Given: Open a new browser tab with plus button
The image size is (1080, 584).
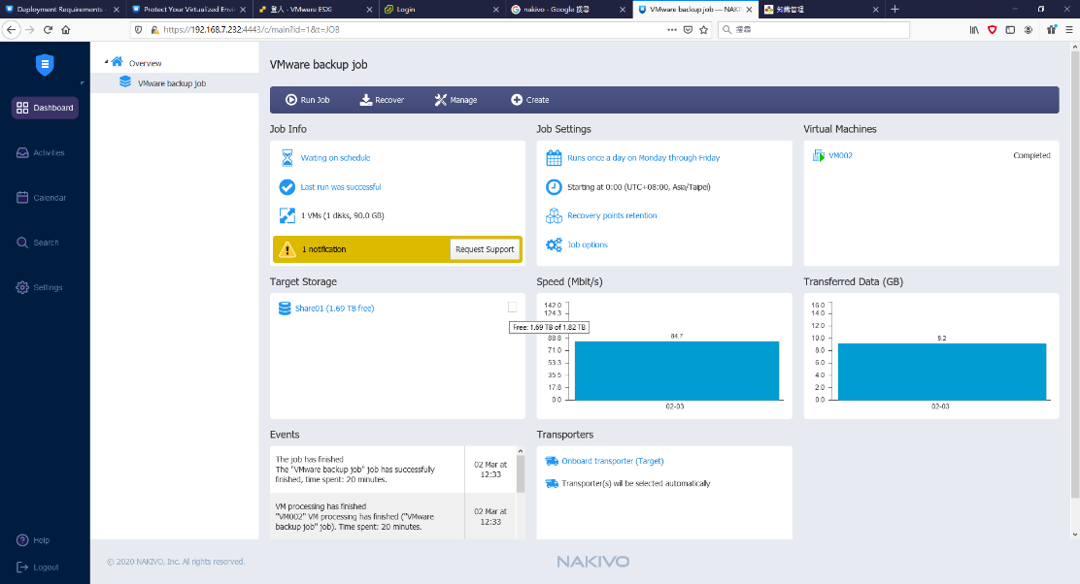Looking at the screenshot, I should click(x=894, y=9).
